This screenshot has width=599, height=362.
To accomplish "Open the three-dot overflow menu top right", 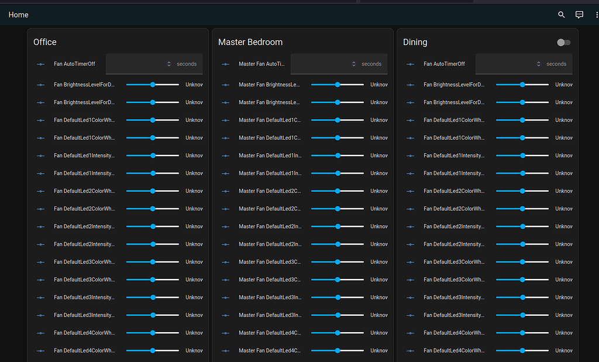I will pos(596,15).
